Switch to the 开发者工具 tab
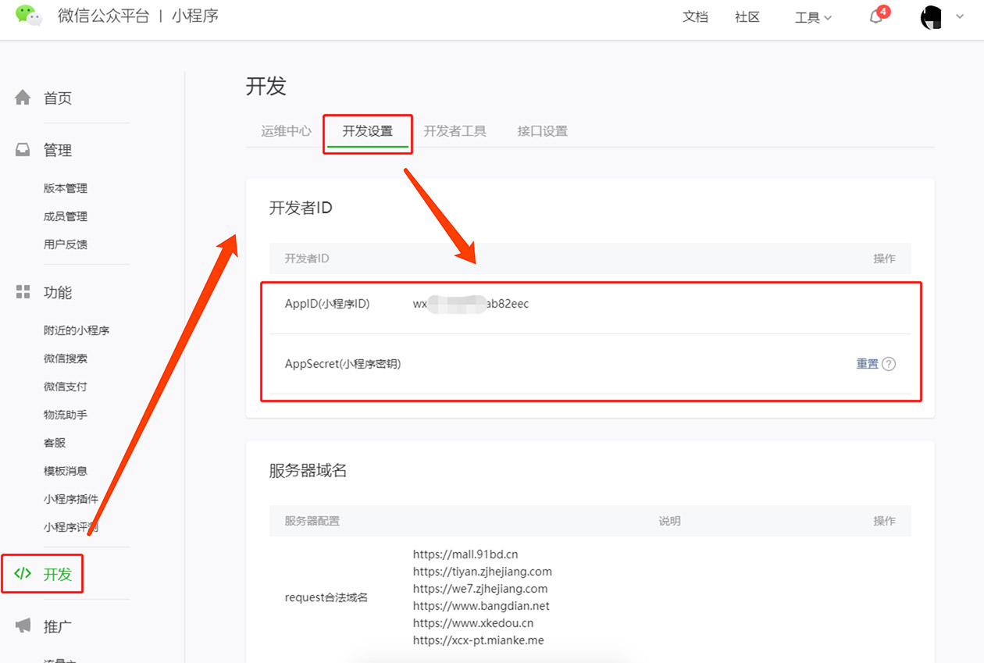The image size is (984, 663). pyautogui.click(x=455, y=131)
